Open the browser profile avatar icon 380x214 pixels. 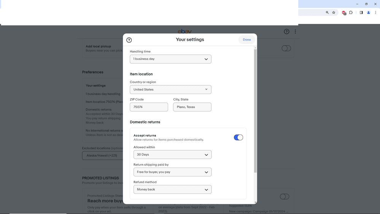(x=368, y=13)
